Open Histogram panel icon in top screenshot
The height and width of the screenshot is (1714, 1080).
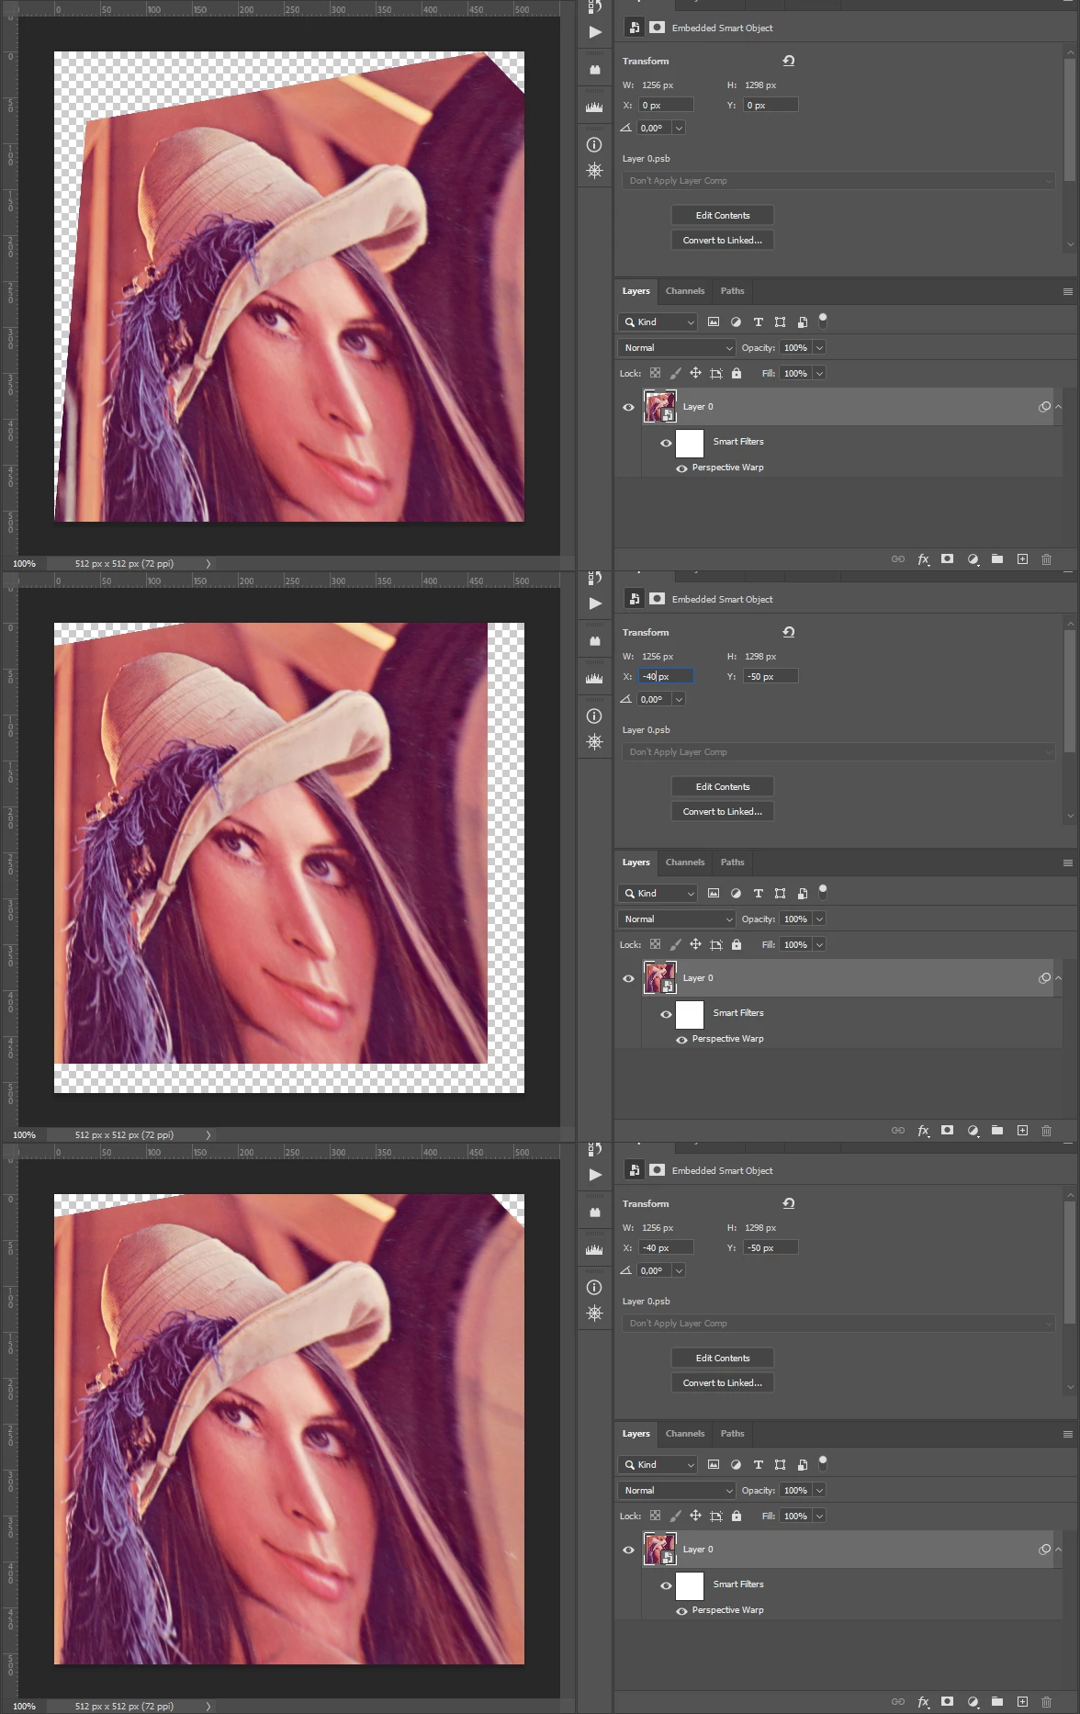(595, 107)
